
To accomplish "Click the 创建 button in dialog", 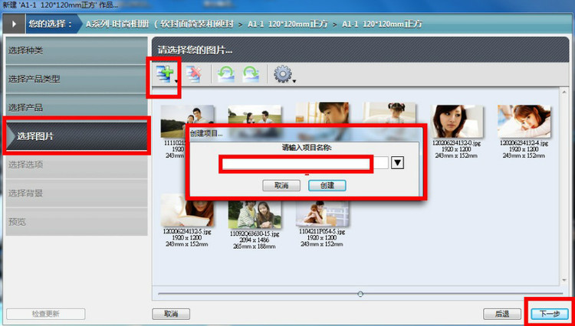I will coord(327,185).
